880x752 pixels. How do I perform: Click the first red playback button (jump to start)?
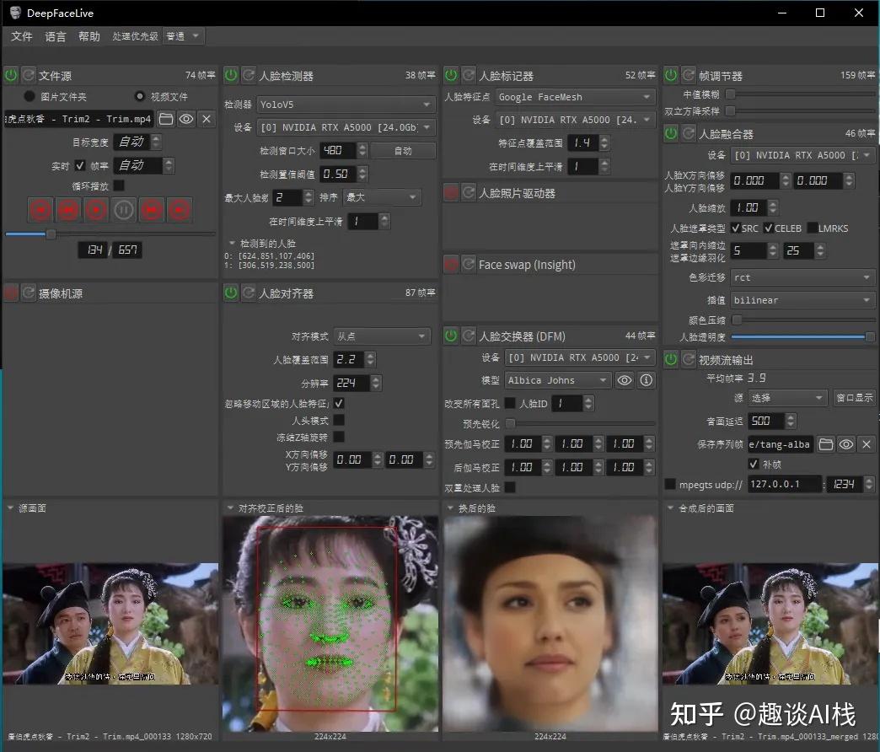pos(40,211)
